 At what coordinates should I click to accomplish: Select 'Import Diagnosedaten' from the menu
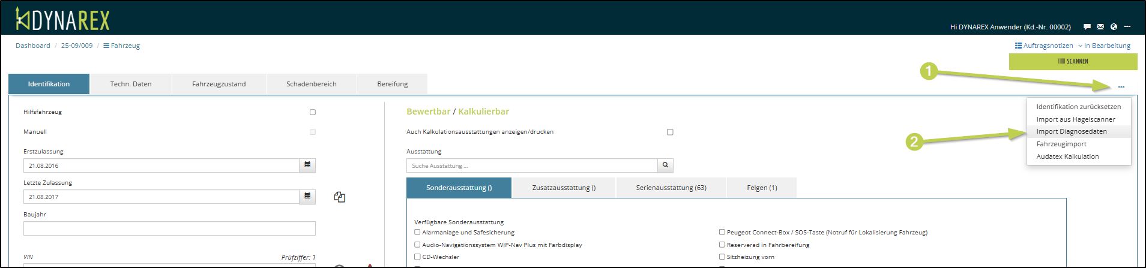[x=1071, y=131]
